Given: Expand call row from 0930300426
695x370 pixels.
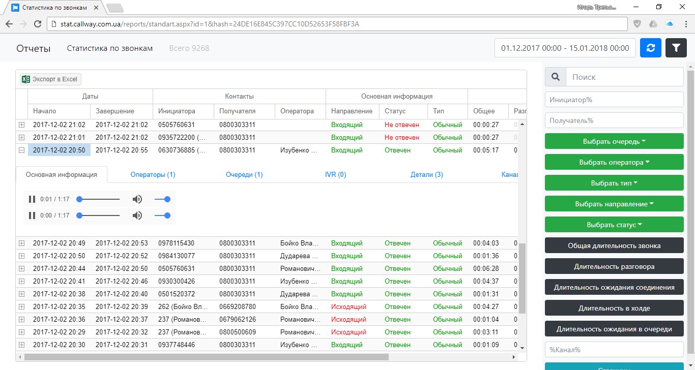Looking at the screenshot, I should 21,281.
